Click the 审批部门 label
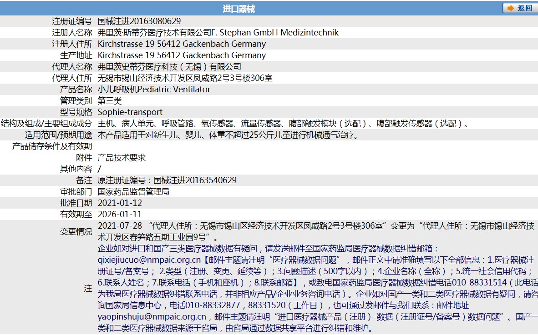This screenshot has height=335, width=538. point(76,191)
